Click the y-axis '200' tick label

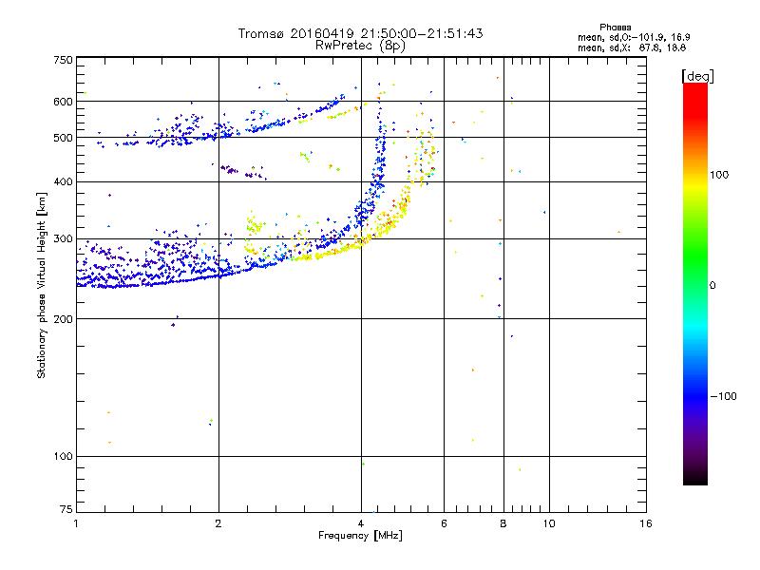click(63, 319)
